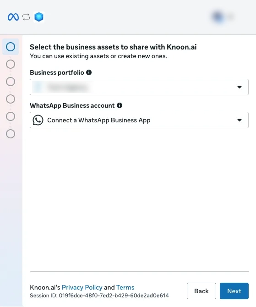Screen dimensions: 256x307
Task: Select the fourth step circle in sidebar
Action: coord(11,99)
